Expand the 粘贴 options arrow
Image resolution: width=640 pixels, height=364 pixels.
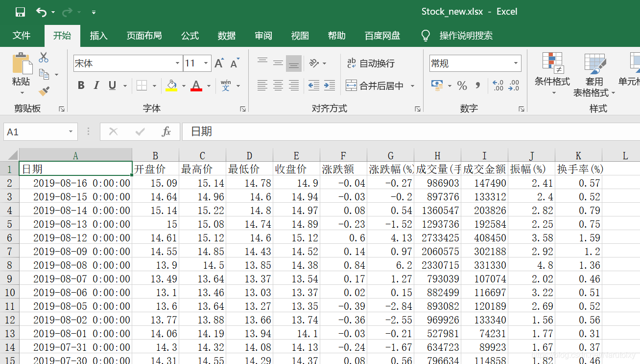[x=22, y=93]
